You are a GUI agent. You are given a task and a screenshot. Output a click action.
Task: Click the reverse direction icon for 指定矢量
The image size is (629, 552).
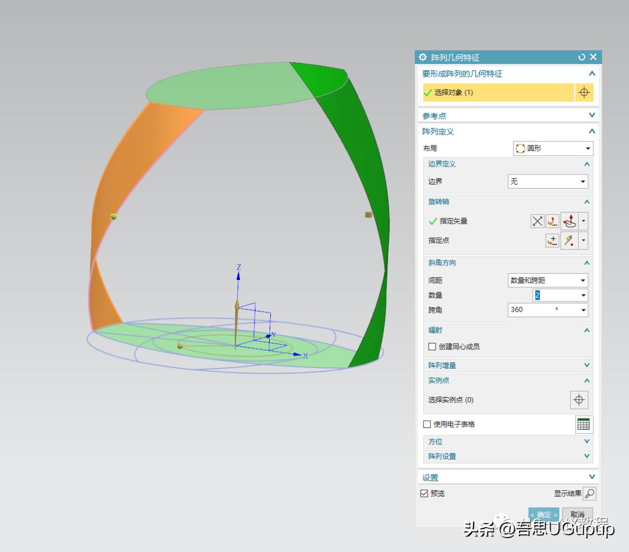point(537,221)
